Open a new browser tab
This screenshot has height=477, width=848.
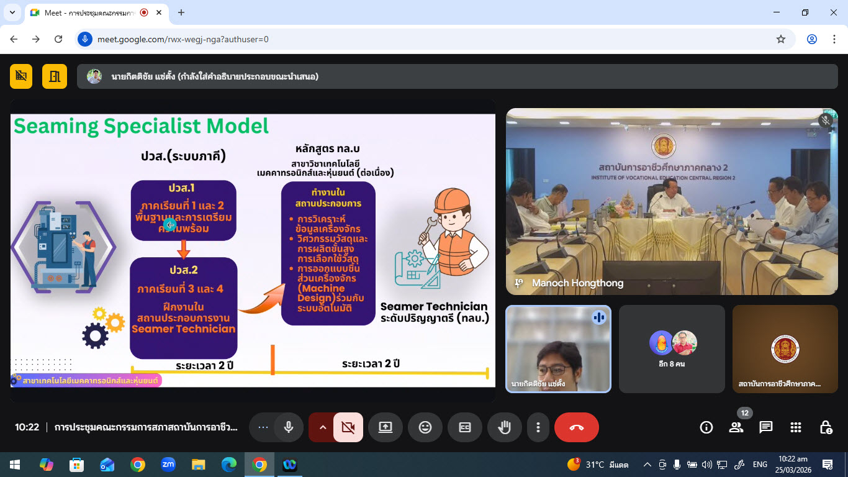(181, 12)
